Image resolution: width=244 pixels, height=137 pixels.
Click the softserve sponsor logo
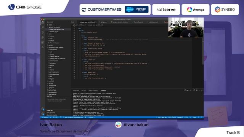(x=166, y=10)
